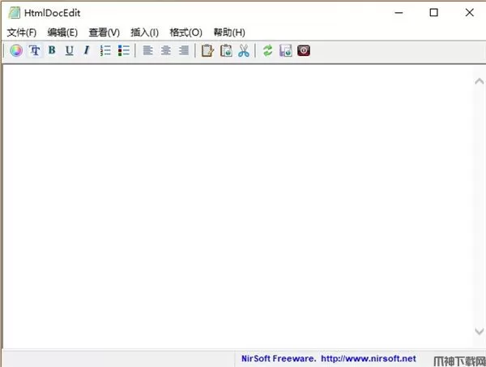The width and height of the screenshot is (486, 367).
Task: Click inside the blank document editing area
Action: [x=238, y=206]
